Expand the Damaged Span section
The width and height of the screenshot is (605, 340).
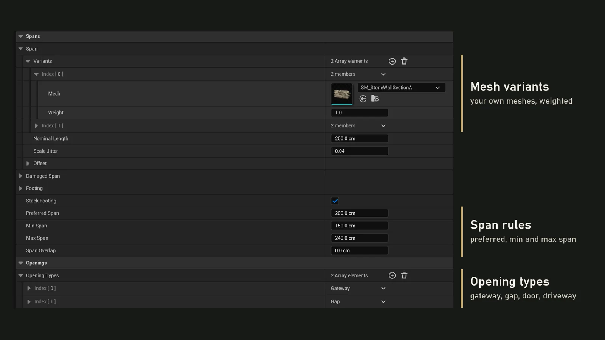[x=21, y=176]
